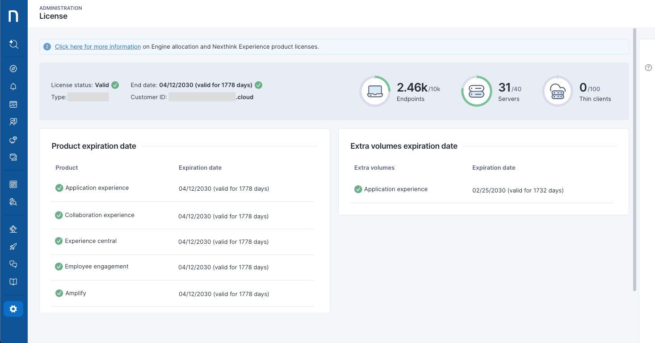Click the grid layout icon in the sidebar

(x=13, y=184)
